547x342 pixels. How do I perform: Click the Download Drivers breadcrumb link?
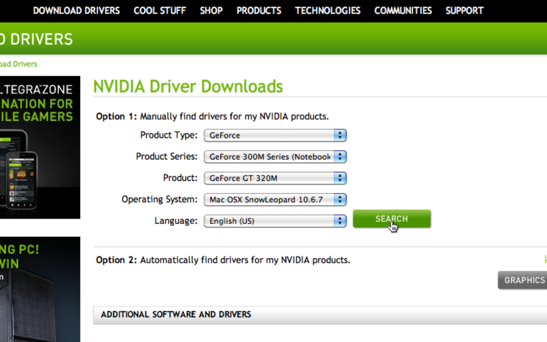(18, 64)
